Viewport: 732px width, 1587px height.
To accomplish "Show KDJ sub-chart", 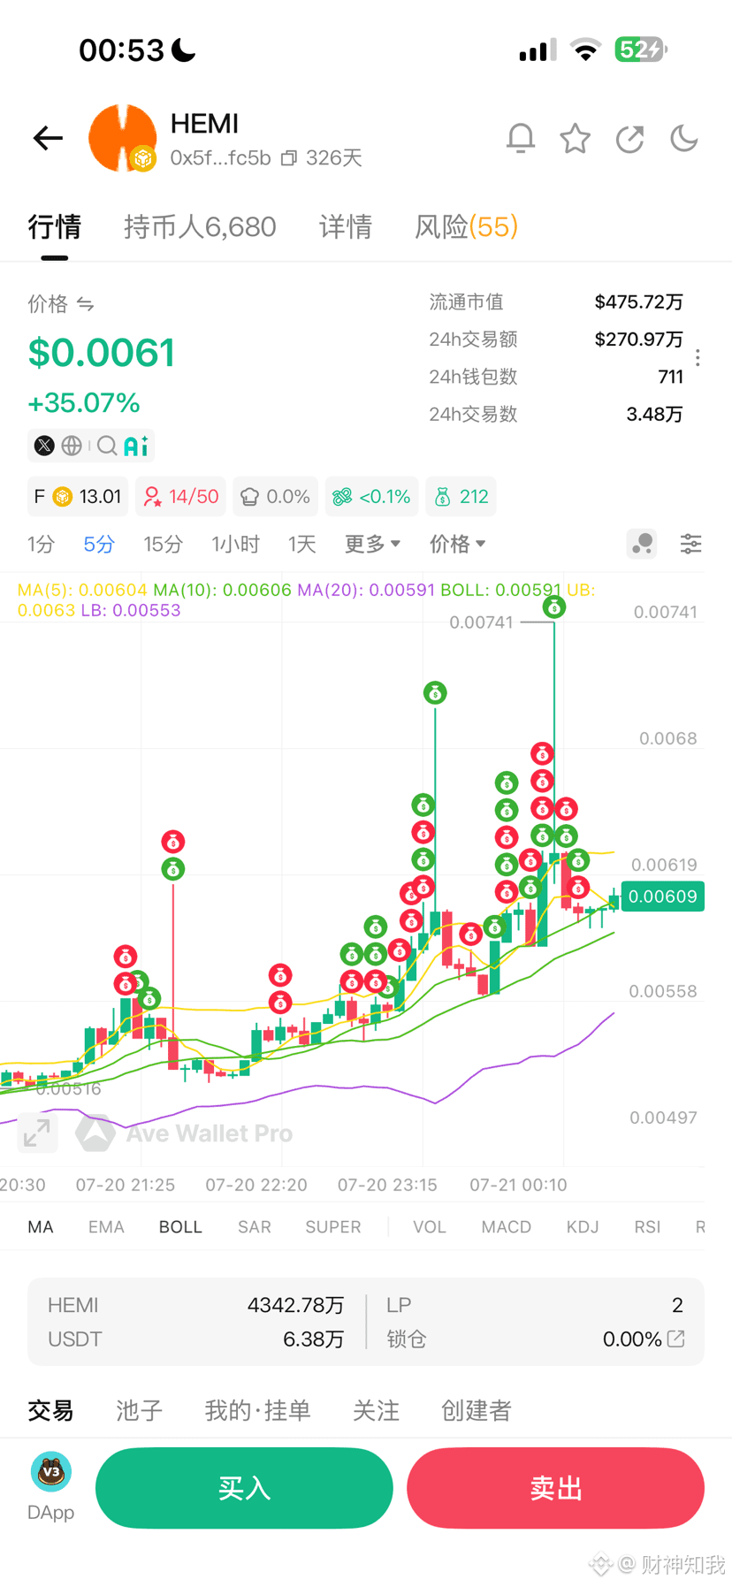I will point(583,1227).
